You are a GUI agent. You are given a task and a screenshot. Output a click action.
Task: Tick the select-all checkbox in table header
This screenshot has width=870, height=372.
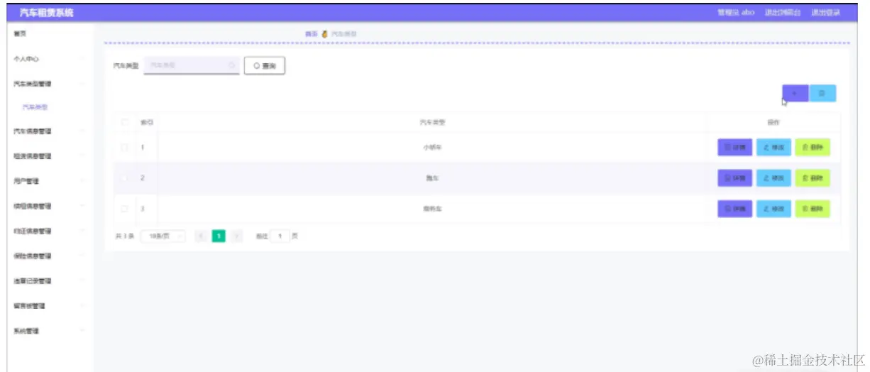click(125, 122)
